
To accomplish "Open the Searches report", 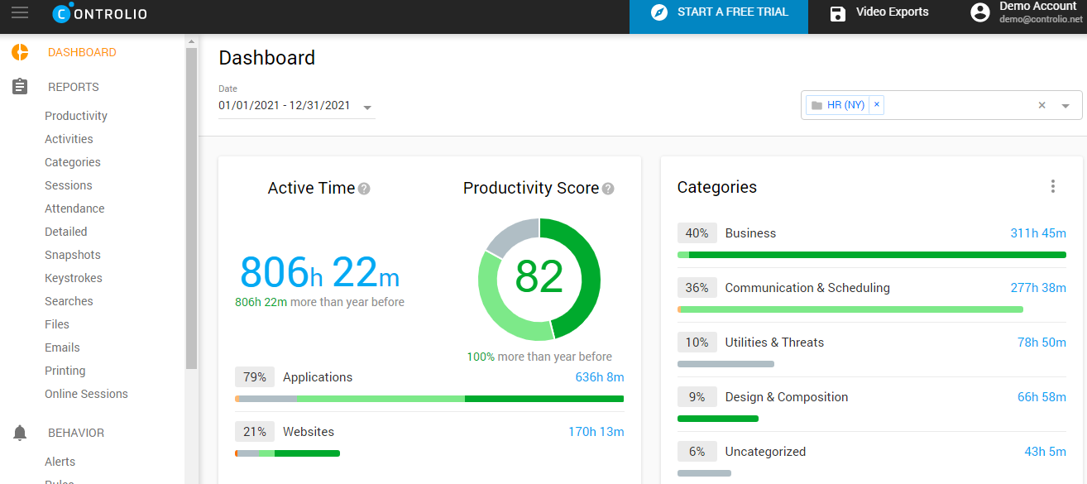I will (69, 301).
